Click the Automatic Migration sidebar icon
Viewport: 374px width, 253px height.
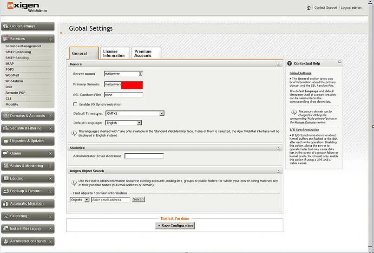pos(6,204)
